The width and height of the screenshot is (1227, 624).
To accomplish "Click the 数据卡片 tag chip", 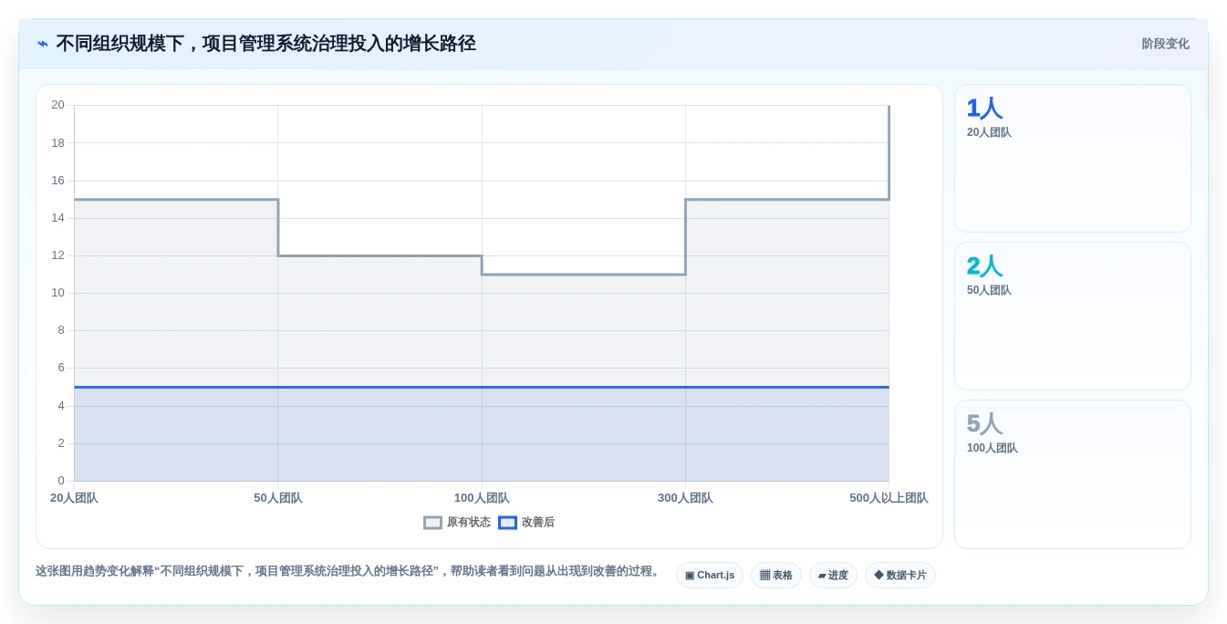I will click(900, 576).
